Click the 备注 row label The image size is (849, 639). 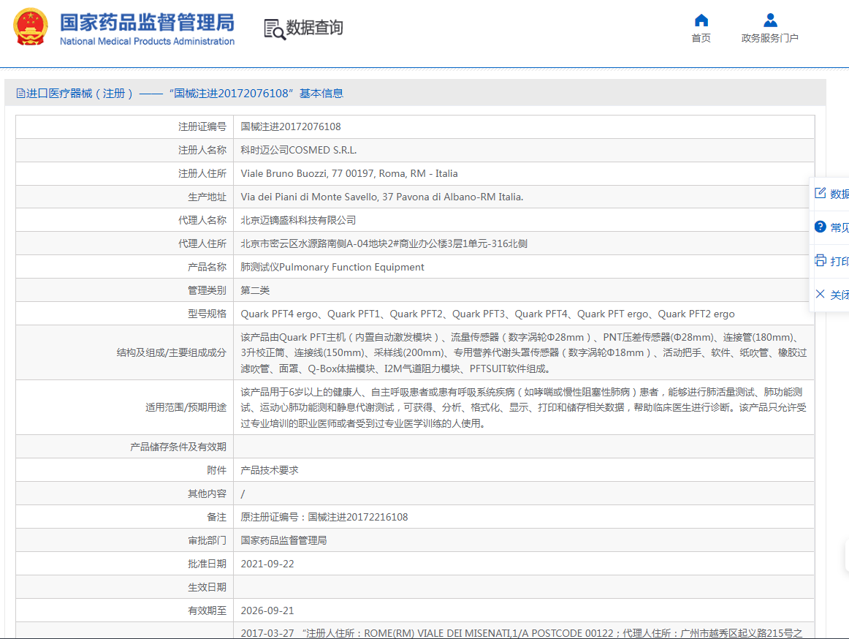(x=216, y=517)
